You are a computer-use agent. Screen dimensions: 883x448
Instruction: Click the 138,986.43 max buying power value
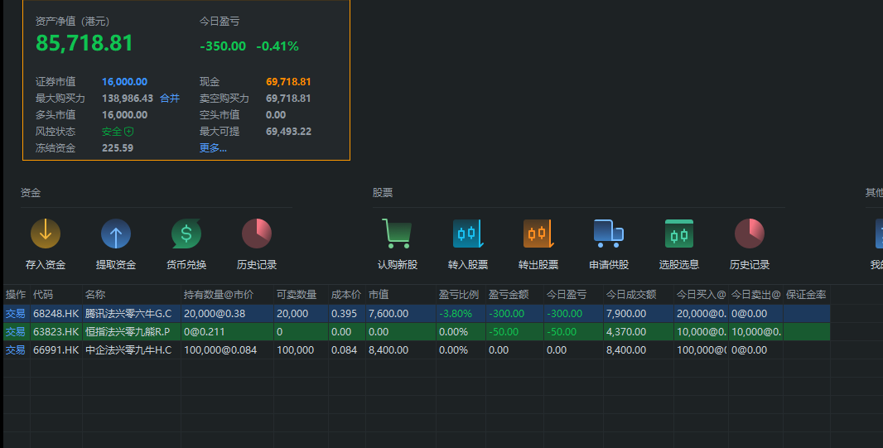pos(128,98)
